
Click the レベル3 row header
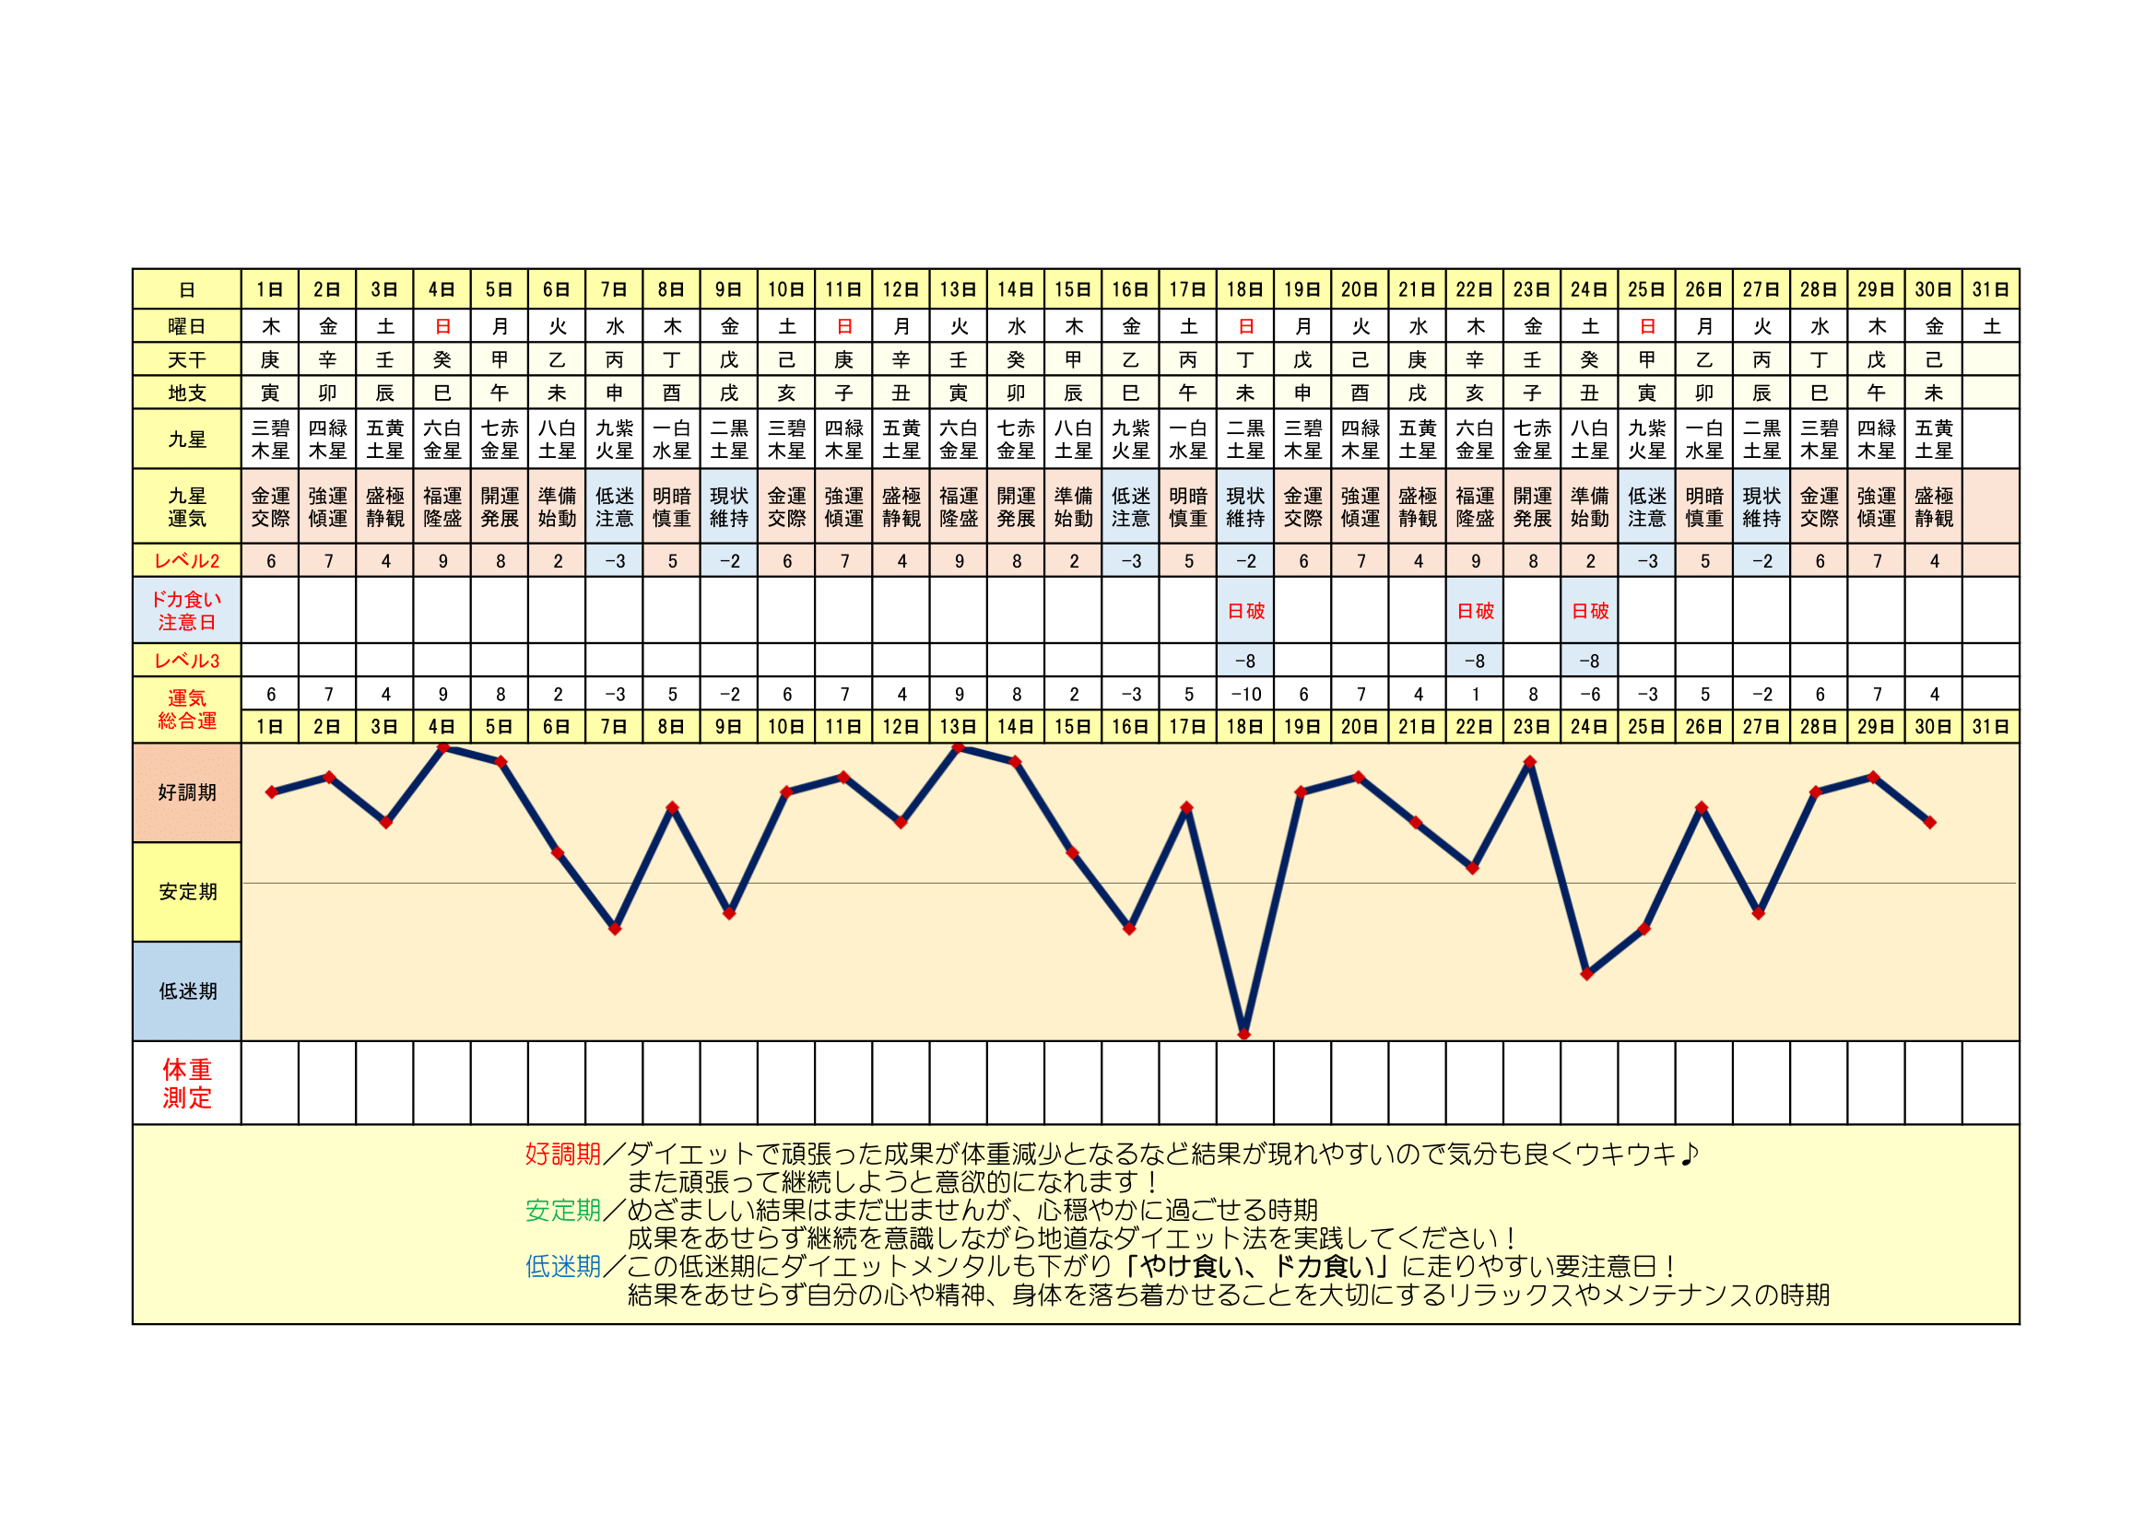[187, 661]
